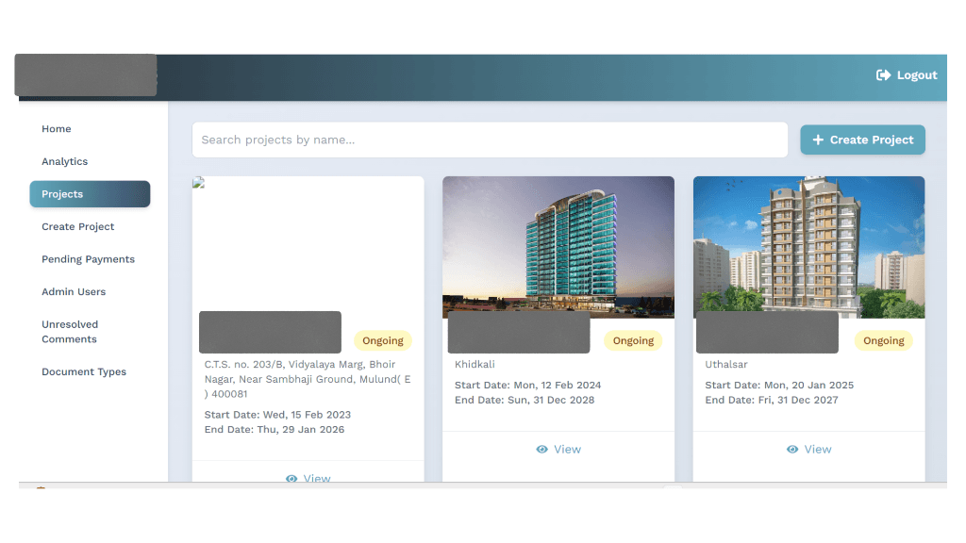Click the Logout arrow icon
966x543 pixels.
click(883, 75)
